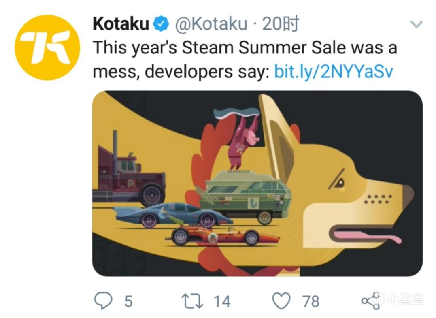Tap the reply speech bubble icon
Image resolution: width=436 pixels, height=318 pixels.
coord(103,301)
